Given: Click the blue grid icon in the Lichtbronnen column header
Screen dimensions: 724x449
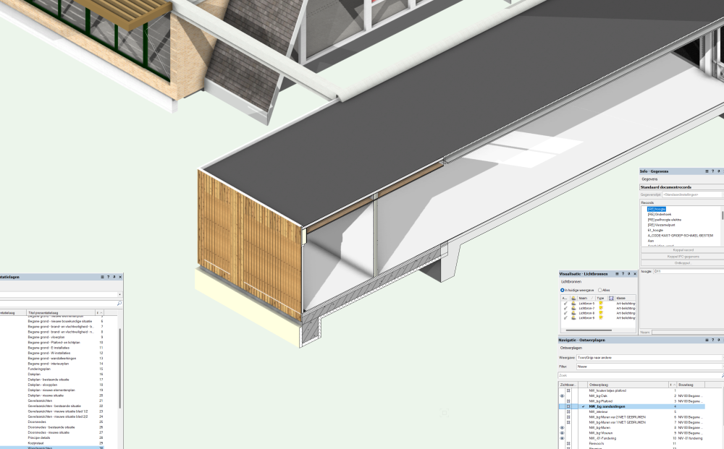Looking at the screenshot, I should 611,298.
